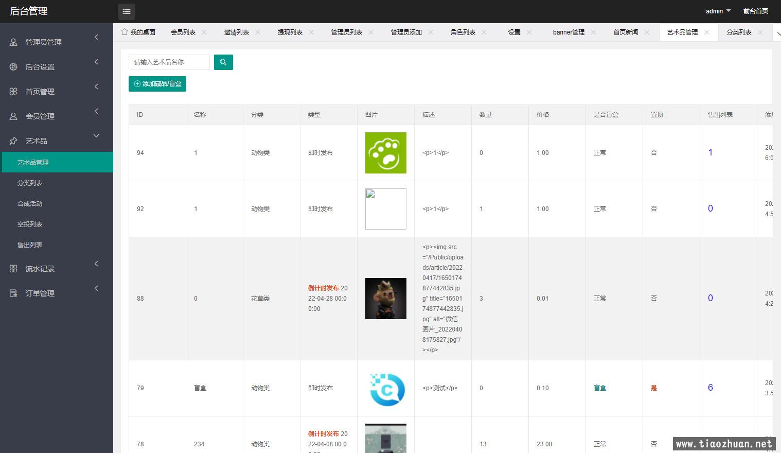
Task: Click the character figure thumbnail of ID 88
Action: [x=386, y=299]
